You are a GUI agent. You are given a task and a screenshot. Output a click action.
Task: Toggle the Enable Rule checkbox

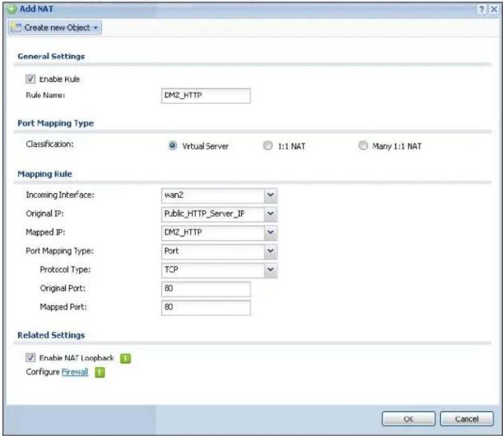pos(31,79)
